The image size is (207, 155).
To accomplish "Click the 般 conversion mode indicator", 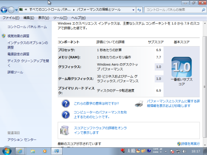I will 133,151.
